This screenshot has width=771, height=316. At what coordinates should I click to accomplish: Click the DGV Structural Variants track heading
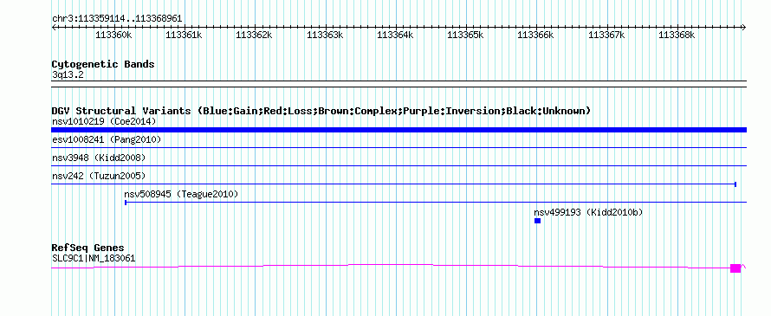pos(321,111)
